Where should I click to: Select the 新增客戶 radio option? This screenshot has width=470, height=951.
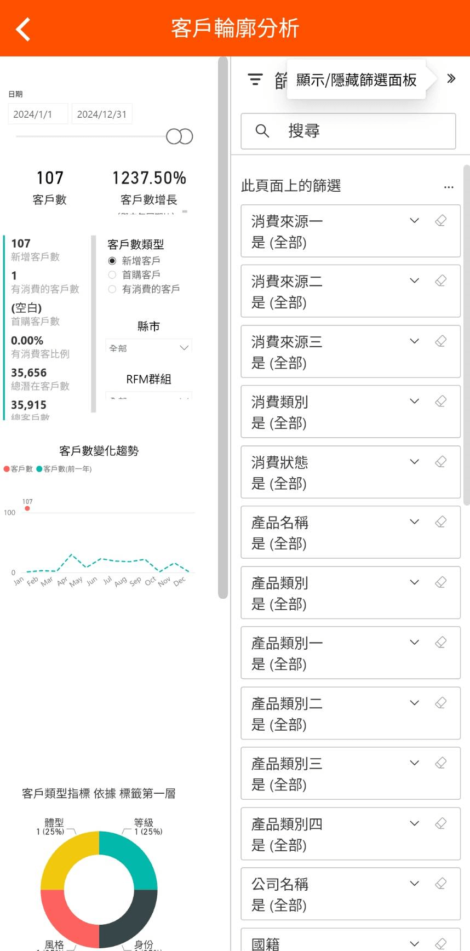(x=112, y=261)
